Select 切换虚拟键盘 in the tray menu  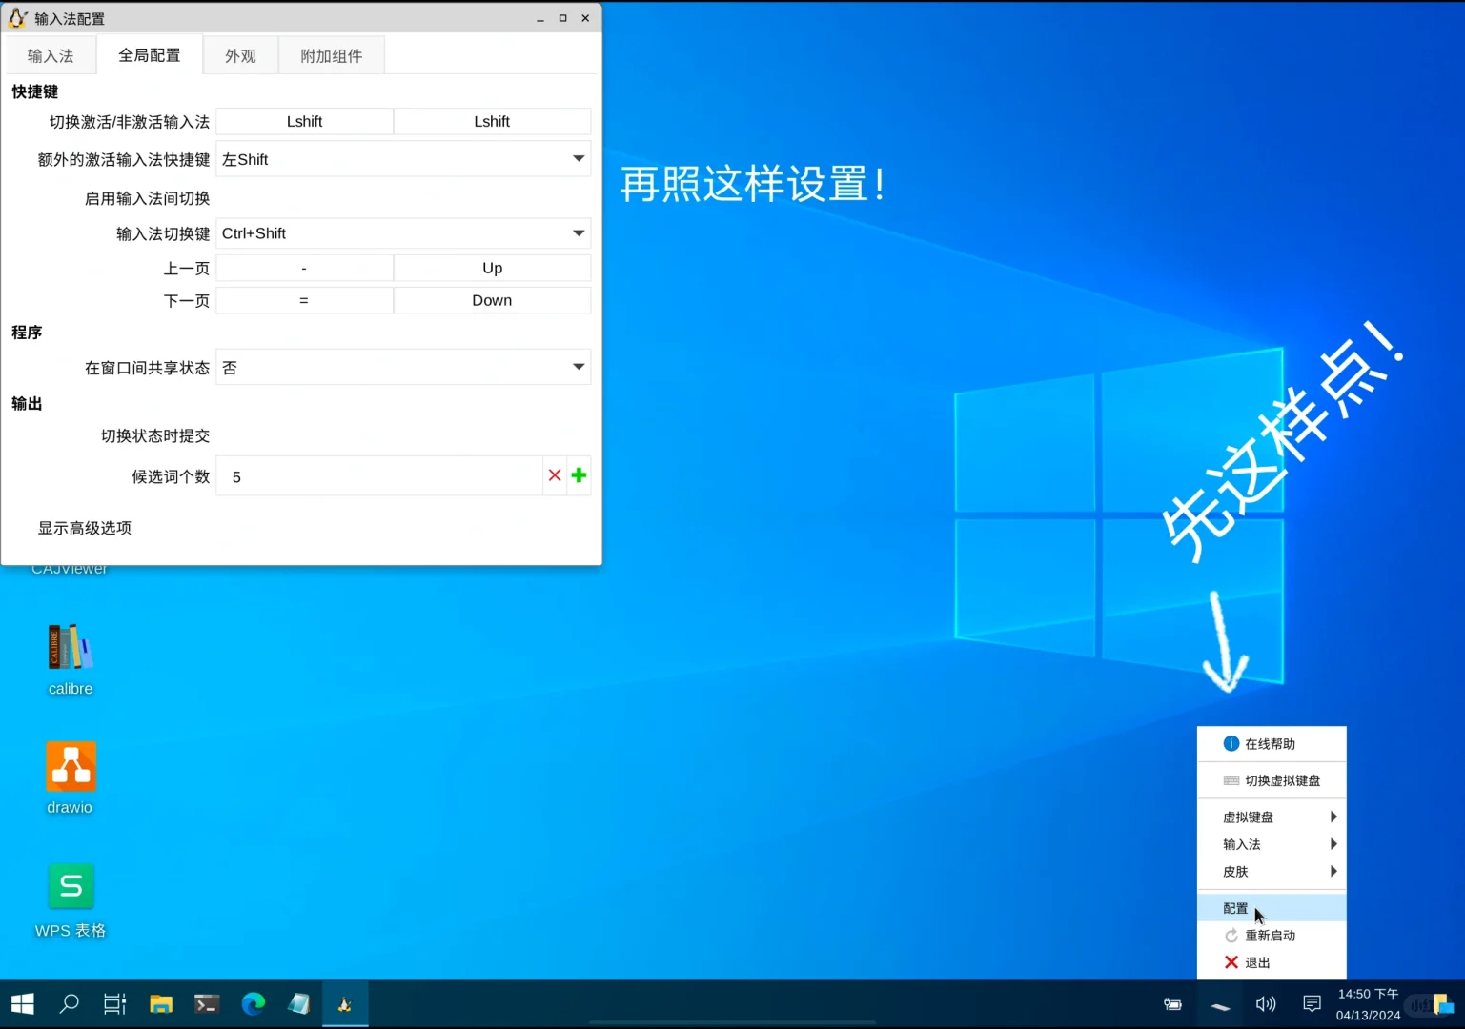click(1272, 780)
